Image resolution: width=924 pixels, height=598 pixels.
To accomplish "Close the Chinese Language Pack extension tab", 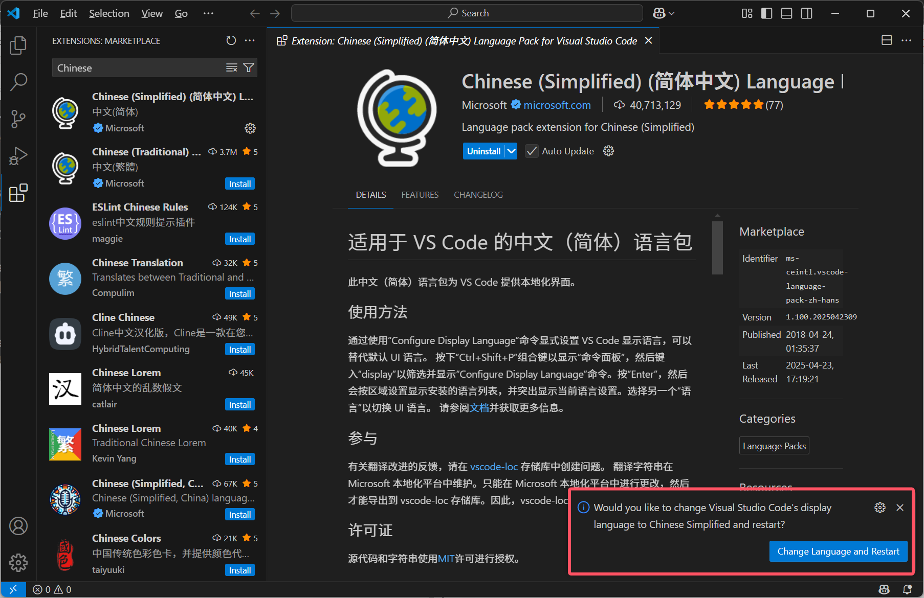I will point(648,40).
